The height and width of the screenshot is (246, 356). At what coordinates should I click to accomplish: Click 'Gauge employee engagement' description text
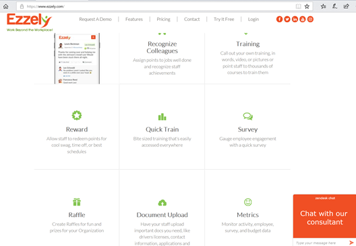pyautogui.click(x=247, y=142)
